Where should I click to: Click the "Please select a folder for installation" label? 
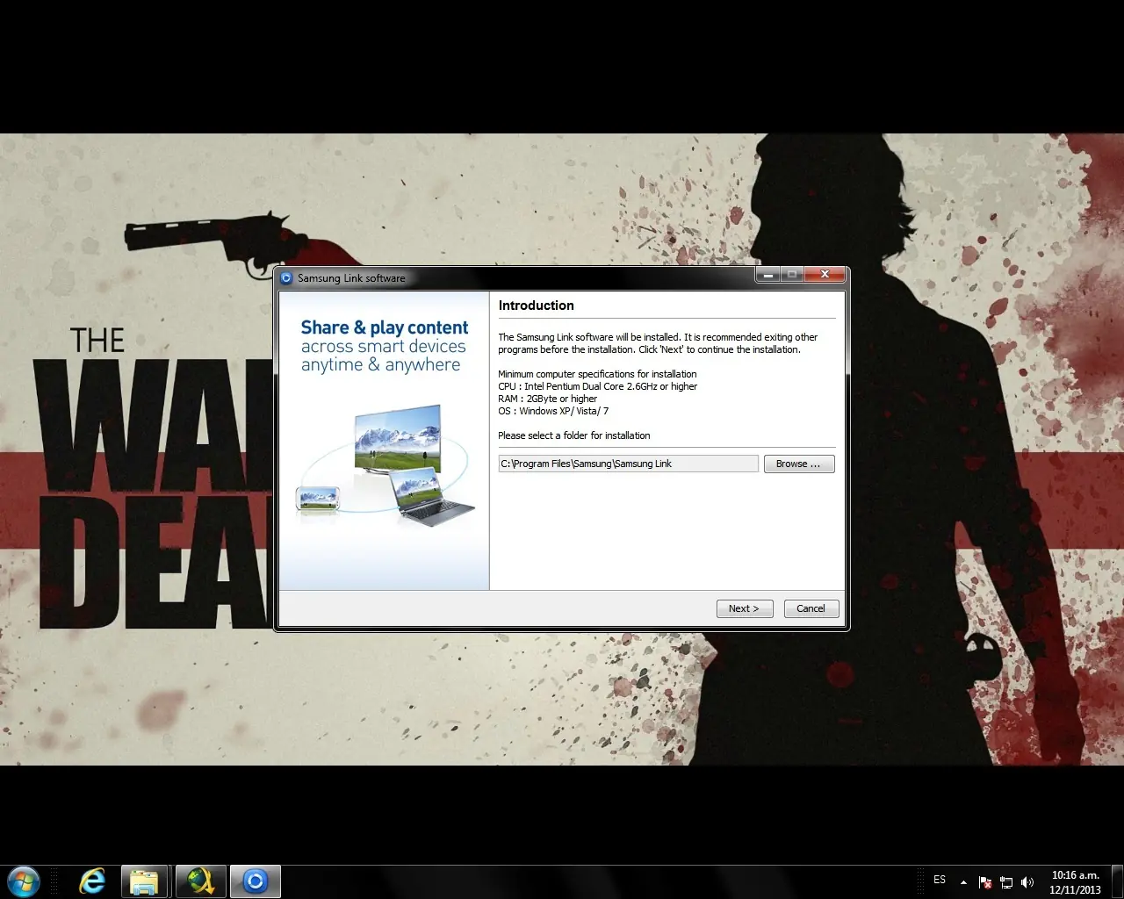click(x=574, y=435)
